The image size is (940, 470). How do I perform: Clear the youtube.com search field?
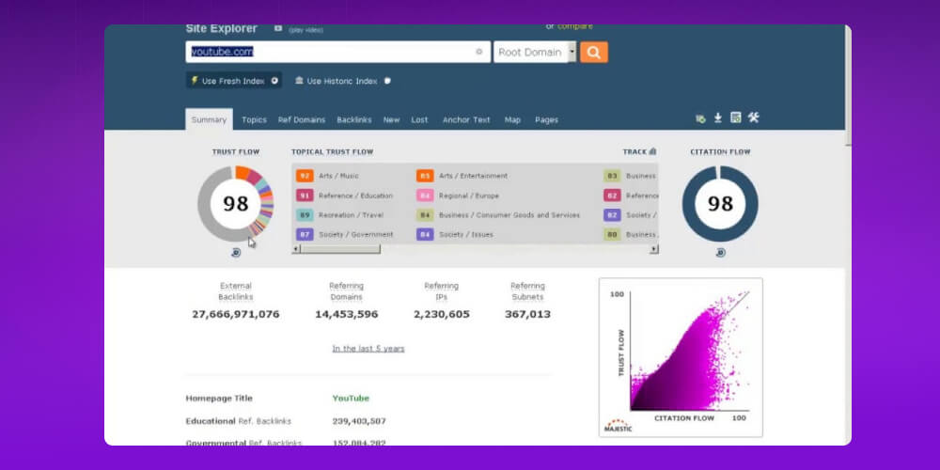[x=478, y=53]
